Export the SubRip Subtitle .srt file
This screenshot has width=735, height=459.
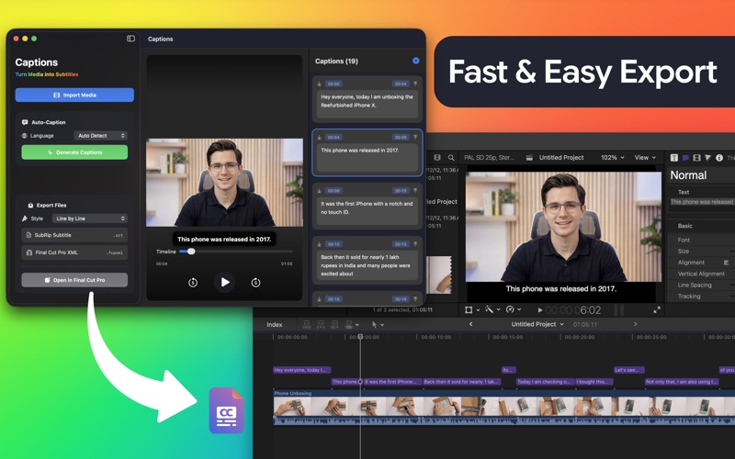coord(74,235)
